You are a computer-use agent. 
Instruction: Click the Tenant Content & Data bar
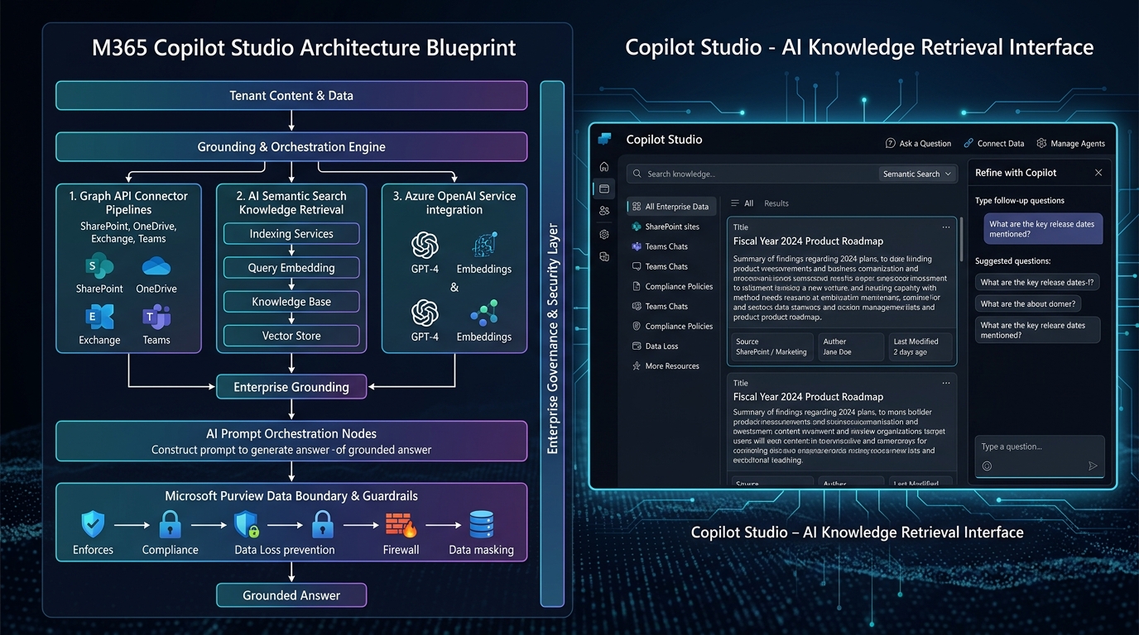click(x=291, y=95)
